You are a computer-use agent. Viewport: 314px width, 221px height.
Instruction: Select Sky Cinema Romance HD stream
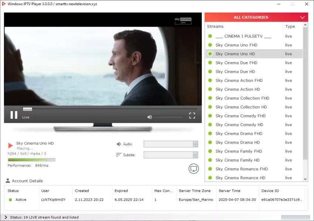tap(254, 177)
